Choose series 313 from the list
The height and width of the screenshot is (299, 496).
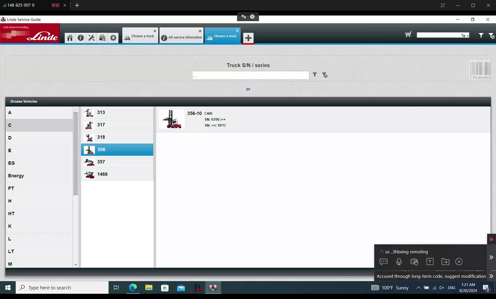117,113
